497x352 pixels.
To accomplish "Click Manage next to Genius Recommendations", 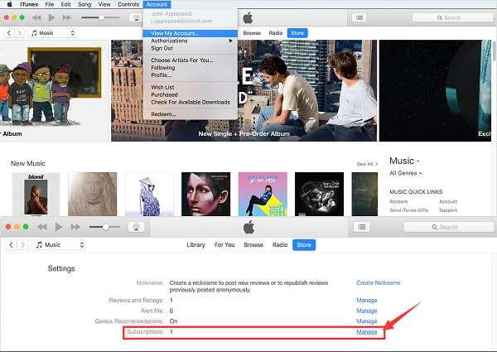I will click(367, 321).
